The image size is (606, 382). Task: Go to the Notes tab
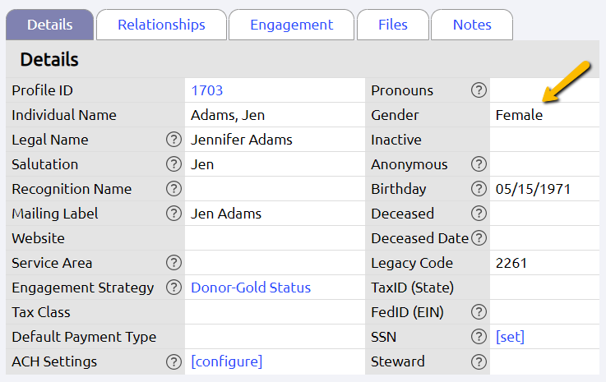(x=472, y=25)
